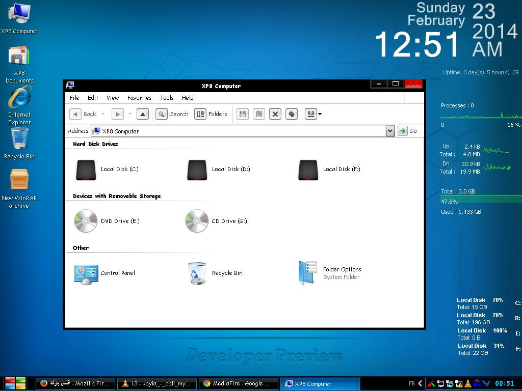
Task: Select Recycle Bin inside XP8 Computer window
Action: 215,273
